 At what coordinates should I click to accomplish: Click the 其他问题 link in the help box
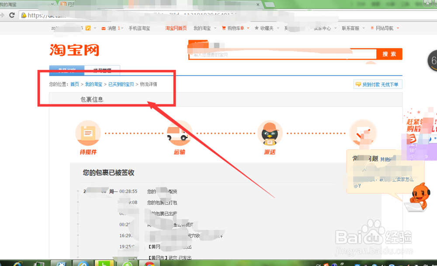coord(387,159)
